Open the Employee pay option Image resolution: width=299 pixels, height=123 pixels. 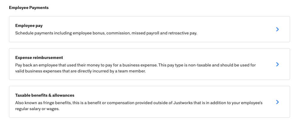tap(29, 26)
